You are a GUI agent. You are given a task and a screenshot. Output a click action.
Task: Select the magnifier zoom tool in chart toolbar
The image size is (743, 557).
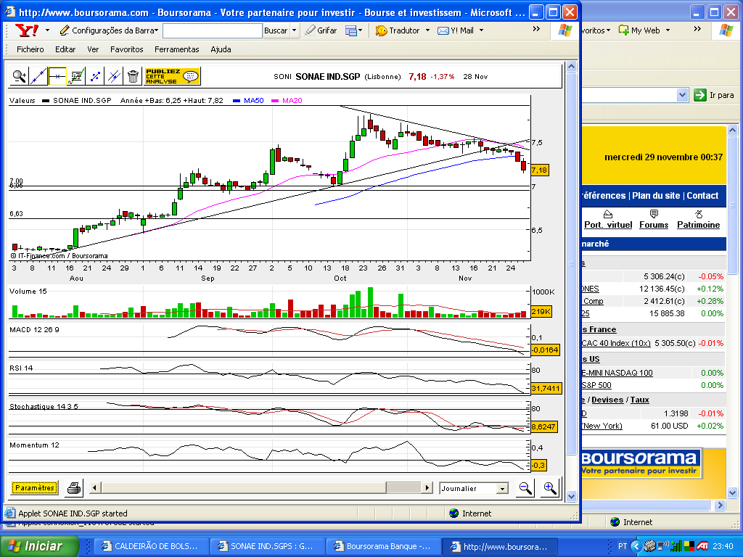pyautogui.click(x=20, y=76)
